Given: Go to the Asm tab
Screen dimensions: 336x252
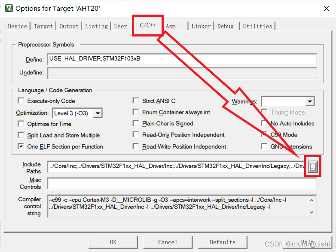Looking at the screenshot, I should click(x=171, y=26).
